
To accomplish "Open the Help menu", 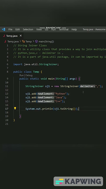I will tap(74, 29).
